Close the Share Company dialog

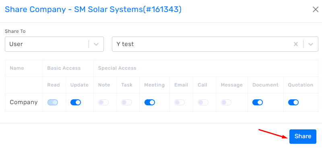(316, 9)
